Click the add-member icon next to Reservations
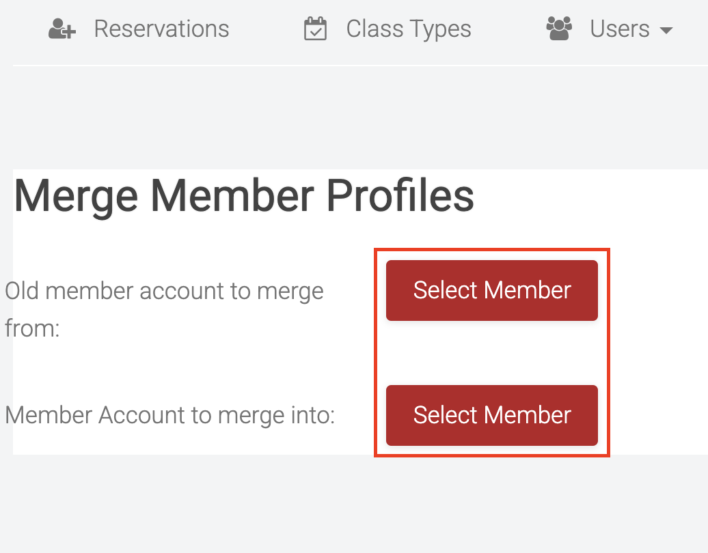This screenshot has height=553, width=708. tap(61, 29)
